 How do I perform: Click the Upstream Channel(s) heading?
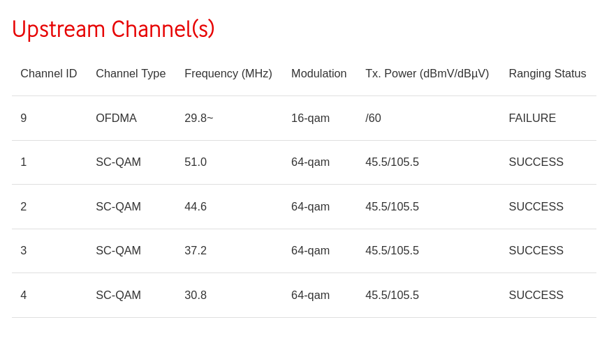(x=113, y=29)
